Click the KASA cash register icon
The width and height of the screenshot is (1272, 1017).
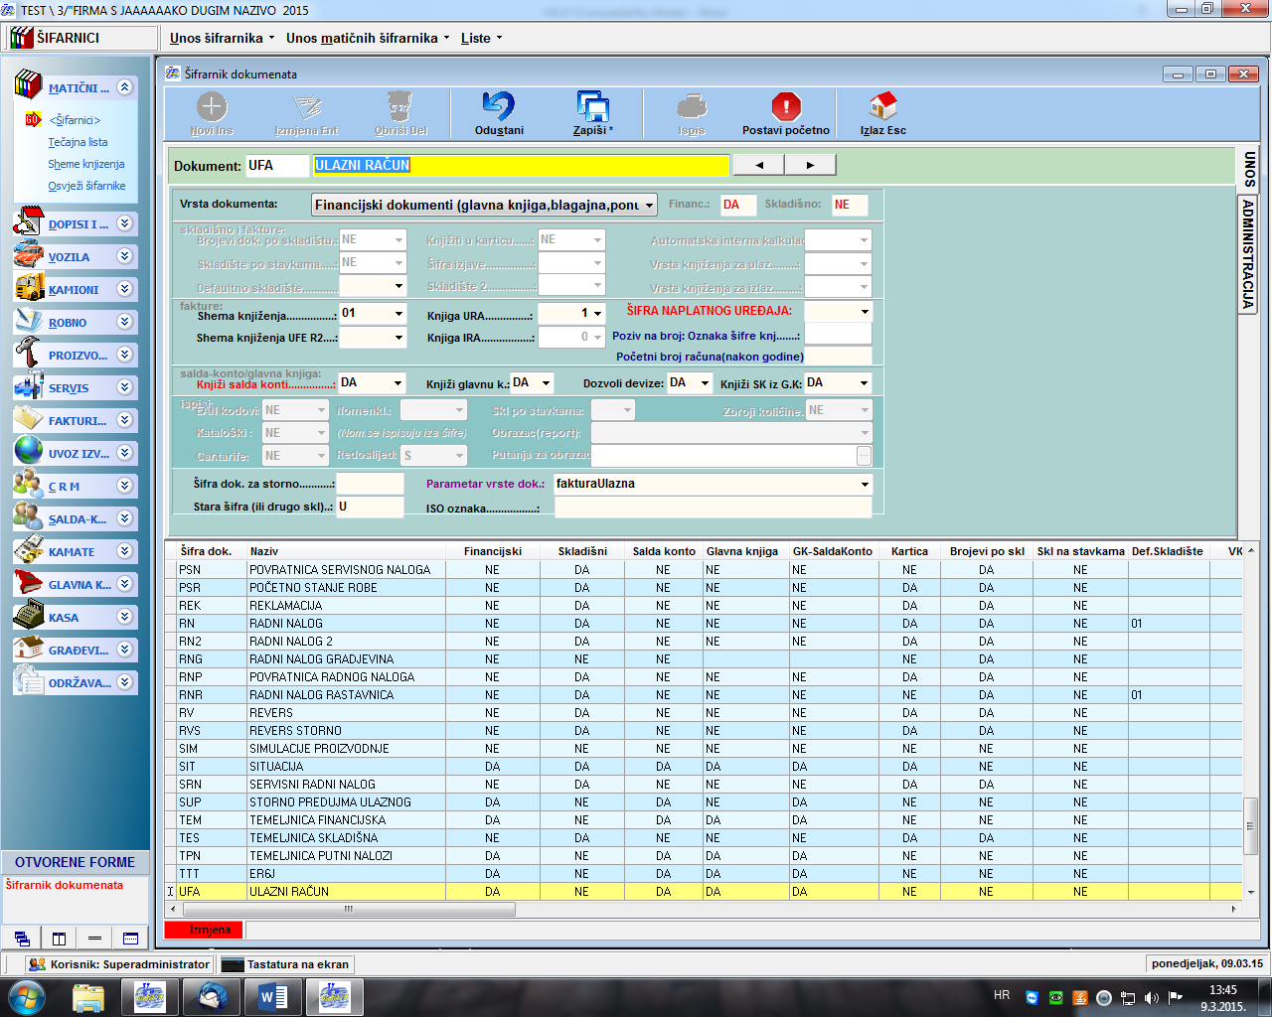[28, 616]
